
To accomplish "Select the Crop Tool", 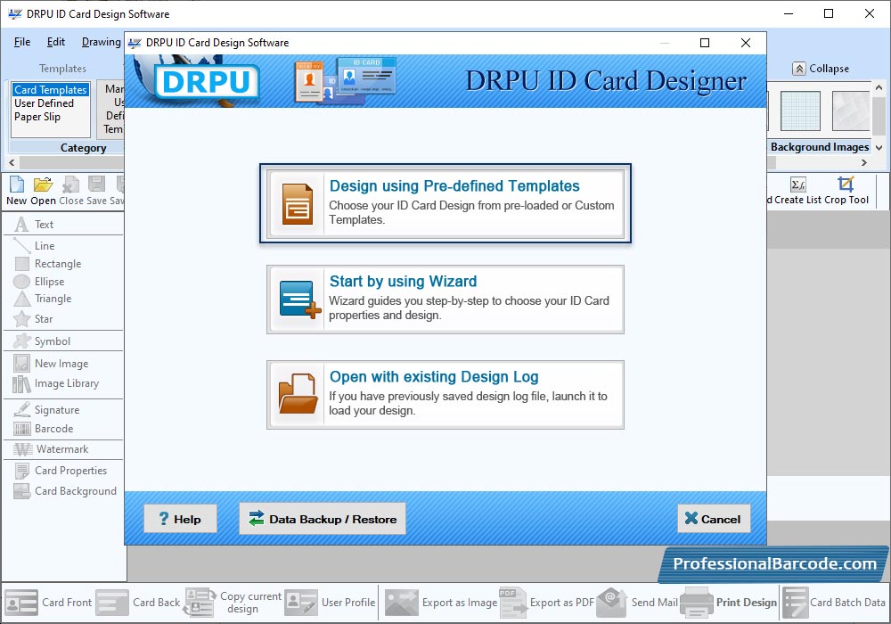I will click(x=846, y=191).
